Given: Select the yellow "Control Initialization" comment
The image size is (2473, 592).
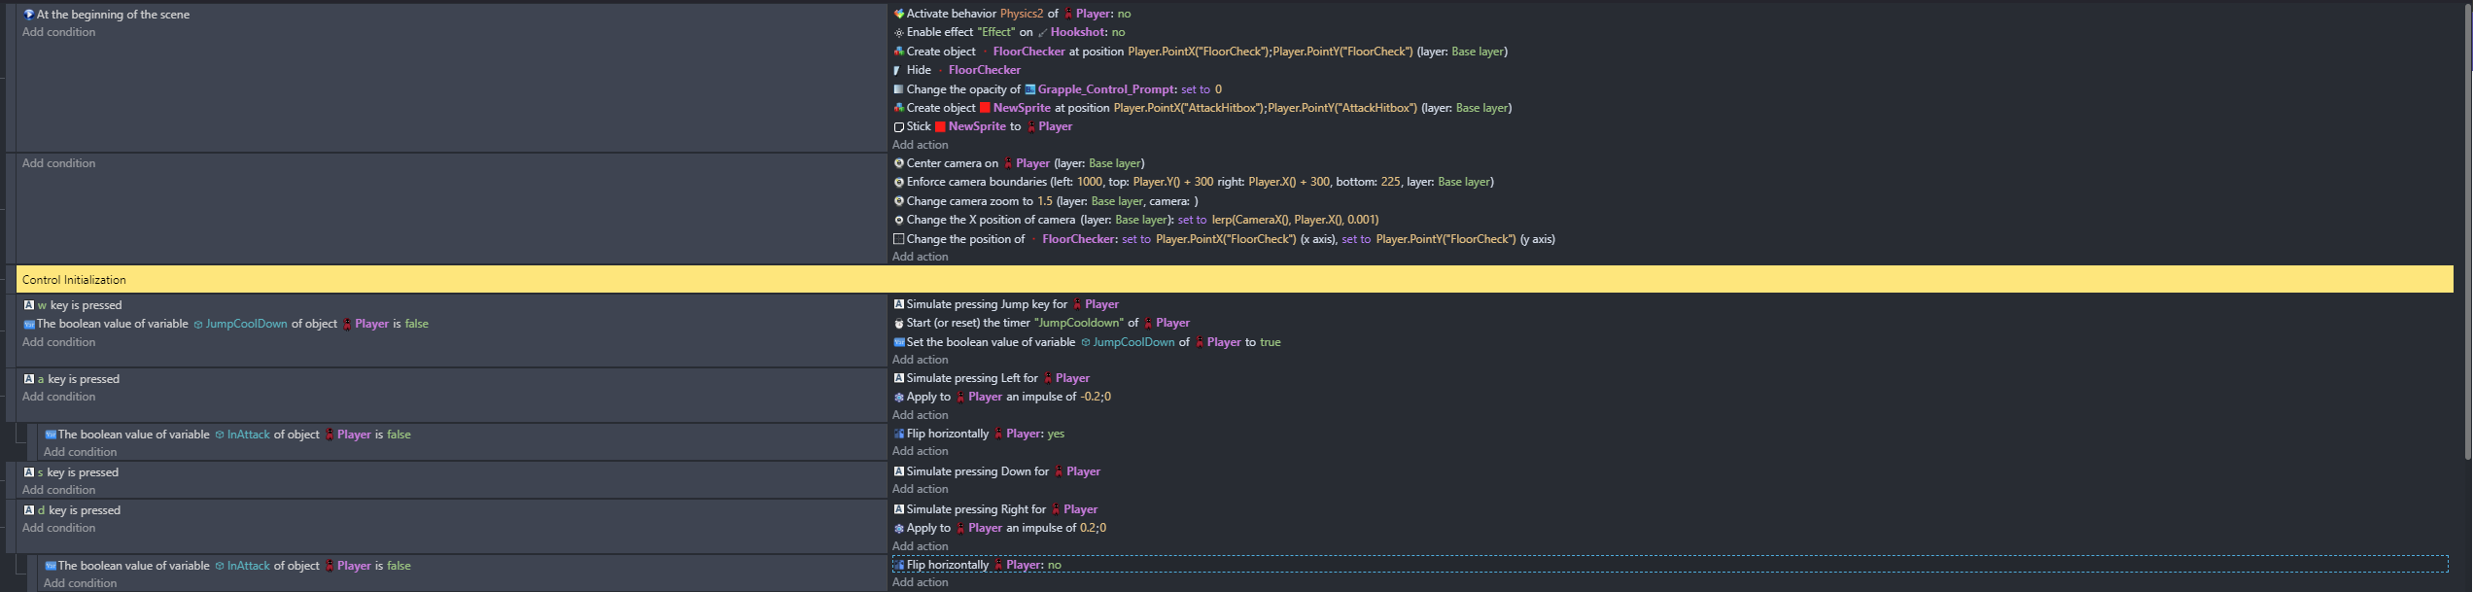Looking at the screenshot, I should [x=1235, y=280].
